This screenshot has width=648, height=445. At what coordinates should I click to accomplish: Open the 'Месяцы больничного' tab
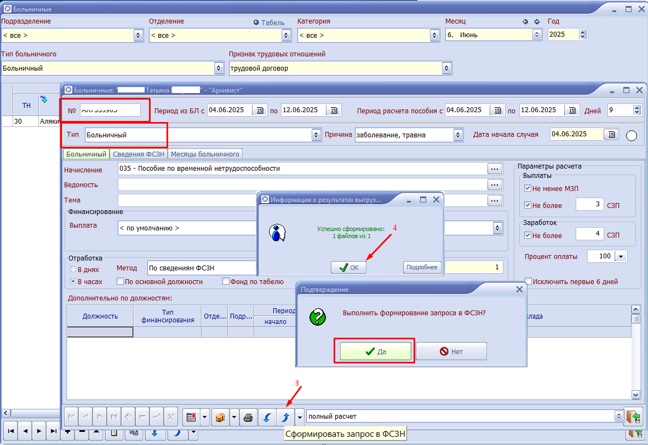tap(205, 154)
